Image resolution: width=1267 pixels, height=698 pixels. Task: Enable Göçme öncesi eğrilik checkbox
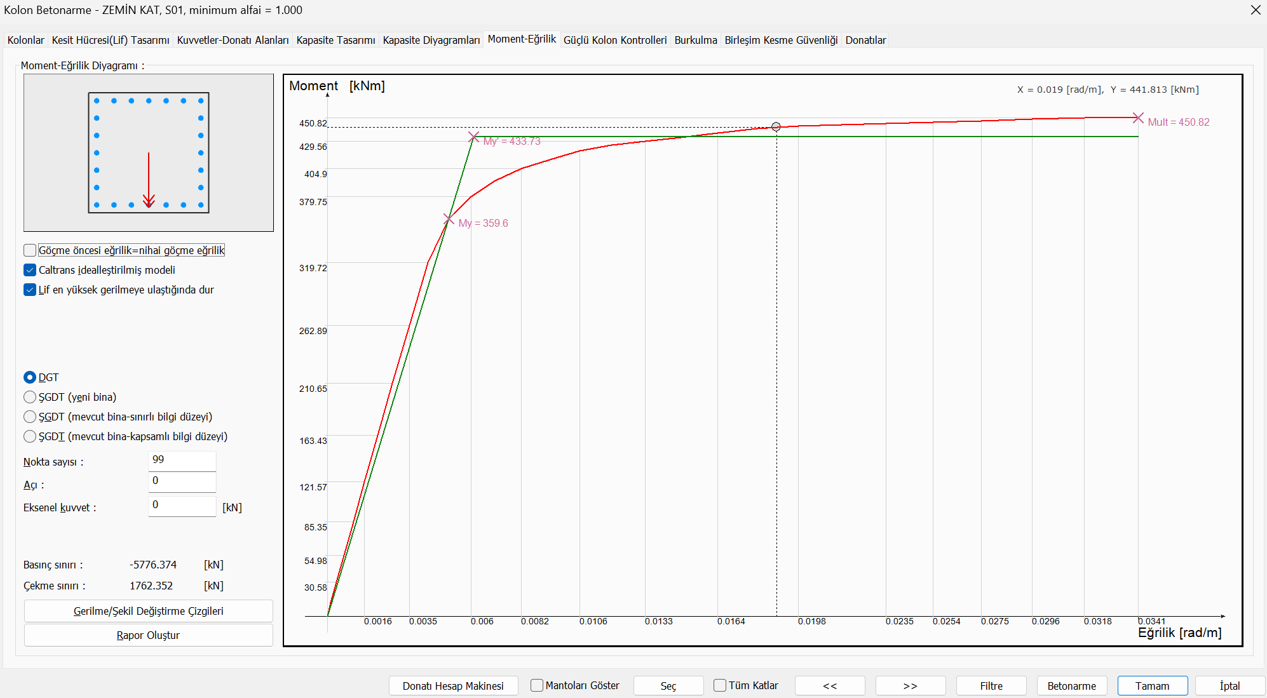(30, 250)
